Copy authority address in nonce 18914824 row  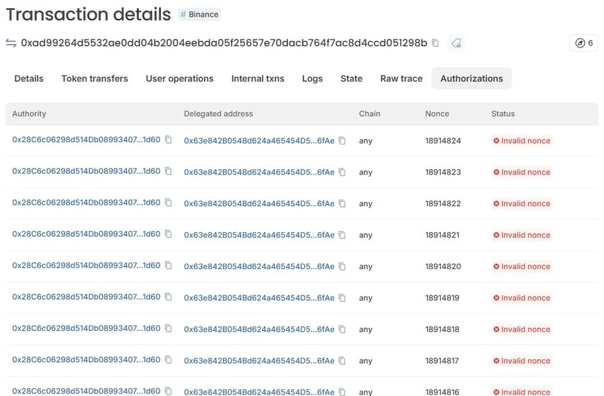click(x=168, y=140)
